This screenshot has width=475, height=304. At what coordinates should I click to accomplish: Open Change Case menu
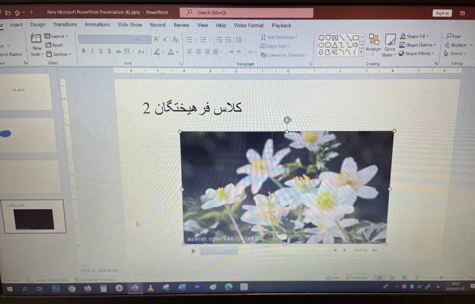[x=141, y=52]
